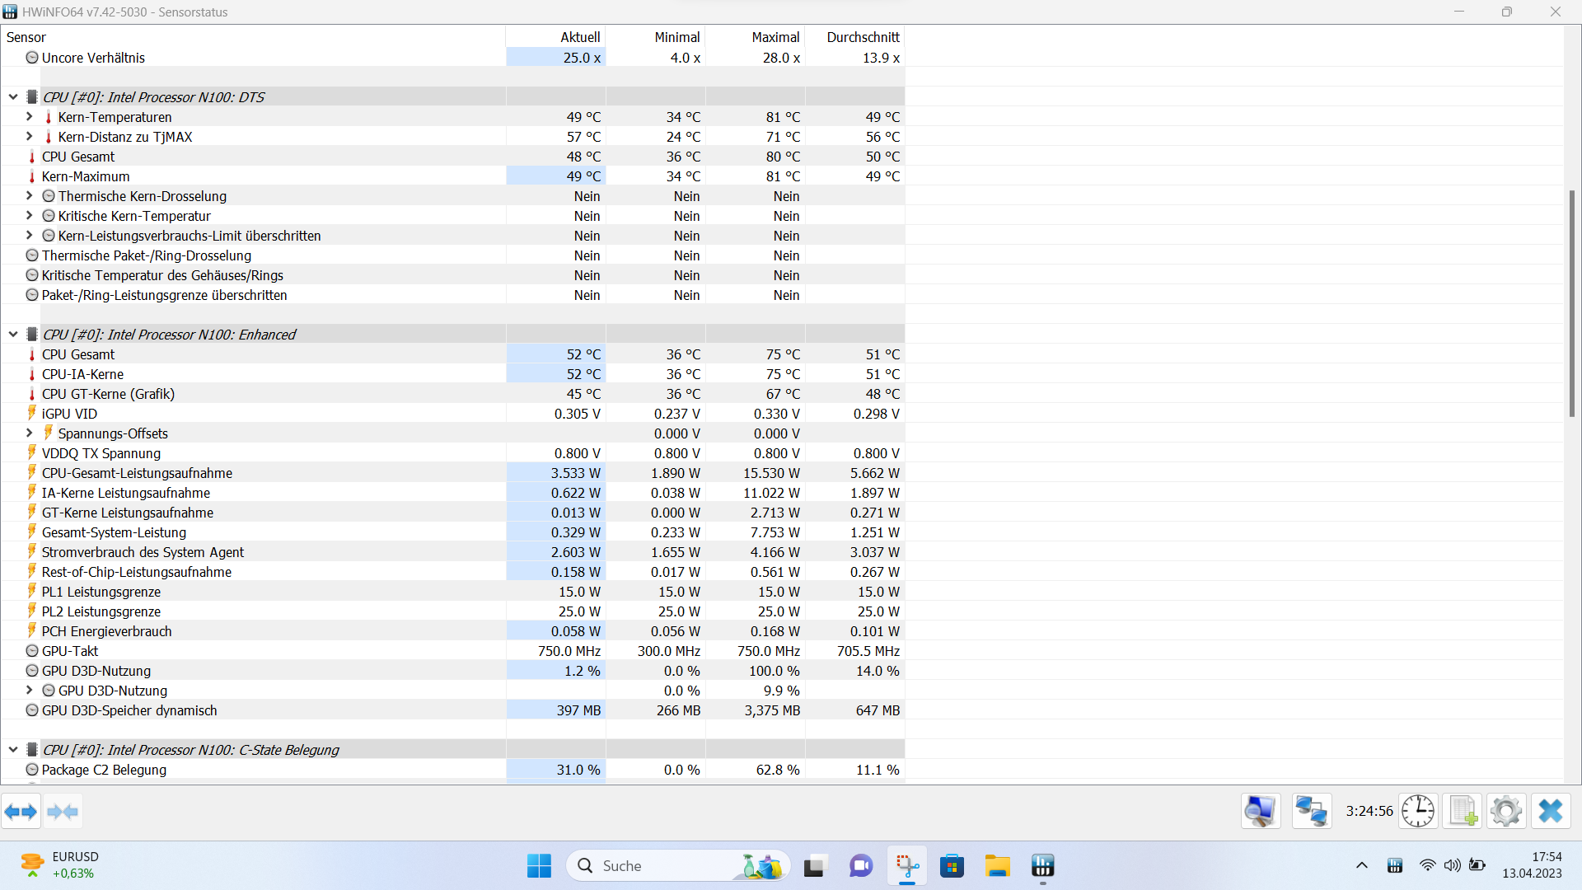Show hidden tray icons chevron
The image size is (1582, 890).
[1361, 866]
